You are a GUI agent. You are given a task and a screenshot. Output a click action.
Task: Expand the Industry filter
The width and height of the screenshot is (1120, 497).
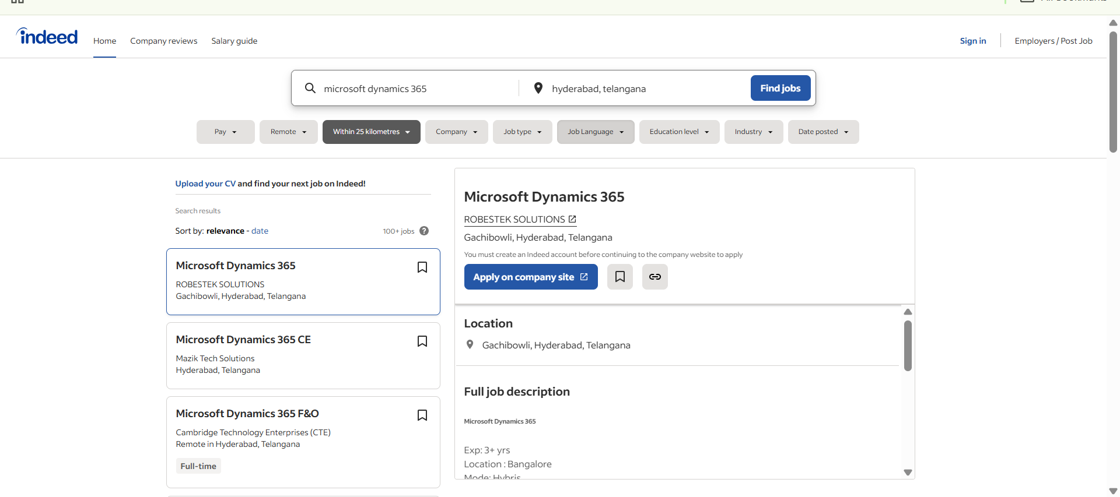[754, 132]
